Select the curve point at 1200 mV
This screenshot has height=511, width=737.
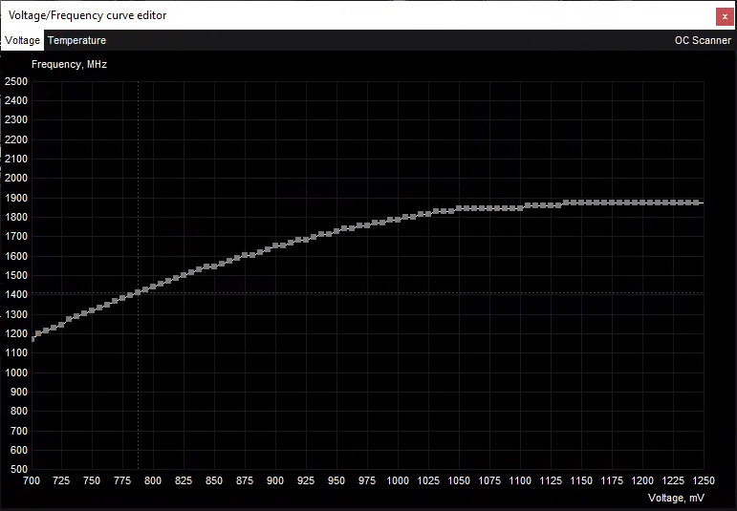tap(642, 202)
